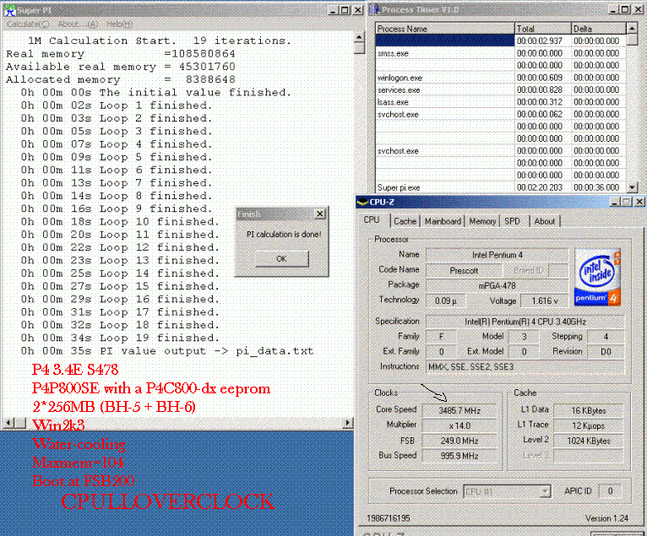The width and height of the screenshot is (647, 536).
Task: Open the SPD tab in CPU-Z
Action: 513,221
